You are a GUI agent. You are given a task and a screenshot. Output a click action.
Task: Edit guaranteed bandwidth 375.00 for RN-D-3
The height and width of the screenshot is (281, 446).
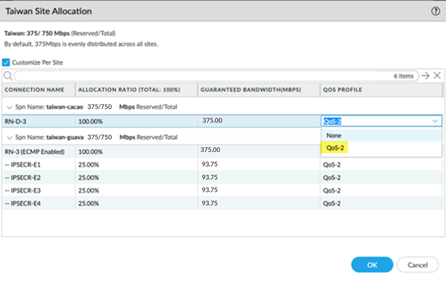click(x=212, y=121)
